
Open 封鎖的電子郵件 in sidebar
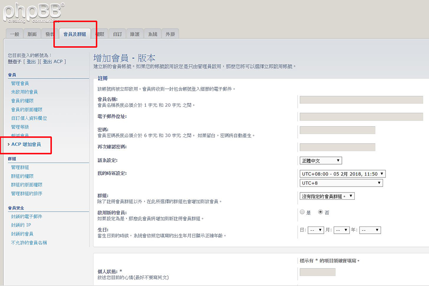coord(27,217)
